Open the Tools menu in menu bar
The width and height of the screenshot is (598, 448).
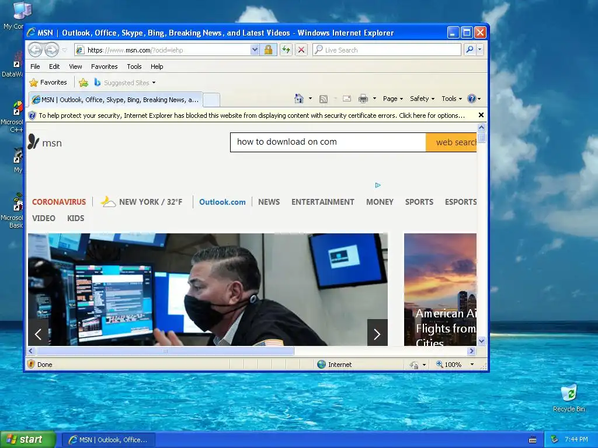pos(134,66)
